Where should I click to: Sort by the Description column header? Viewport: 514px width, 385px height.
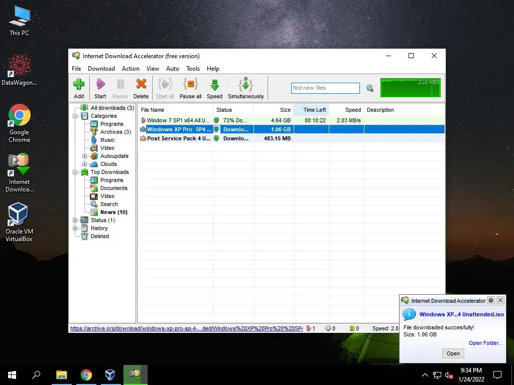pyautogui.click(x=404, y=110)
